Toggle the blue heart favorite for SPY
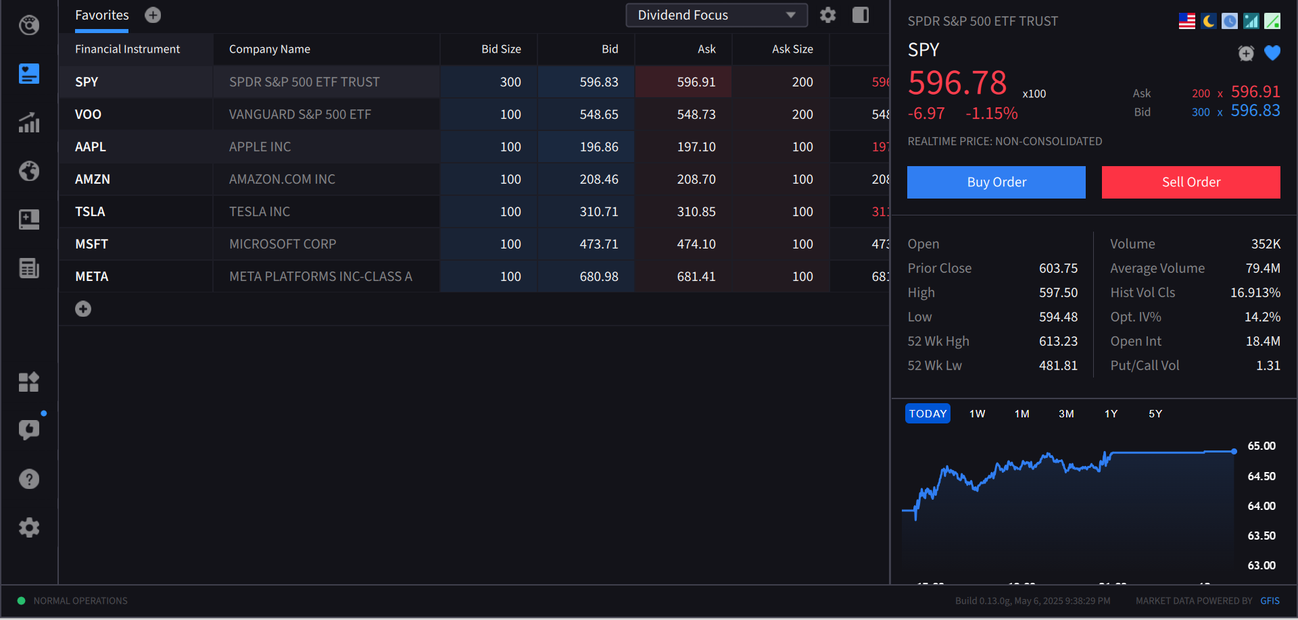The height and width of the screenshot is (620, 1298). pyautogui.click(x=1272, y=53)
